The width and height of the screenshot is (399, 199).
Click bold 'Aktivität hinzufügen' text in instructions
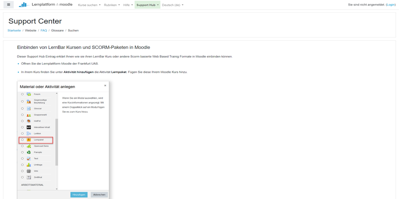(79, 72)
